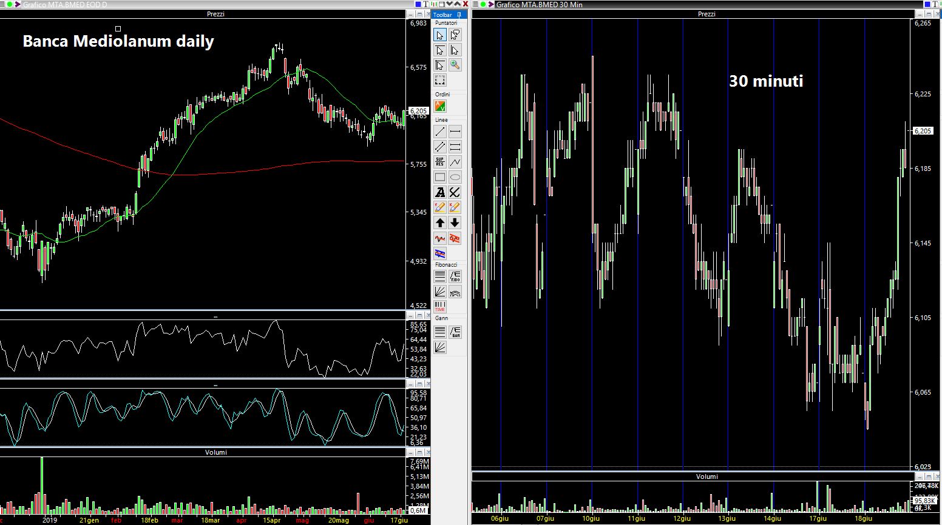Toggle the Toolbar panel pin
The image size is (942, 525).
pyautogui.click(x=459, y=15)
